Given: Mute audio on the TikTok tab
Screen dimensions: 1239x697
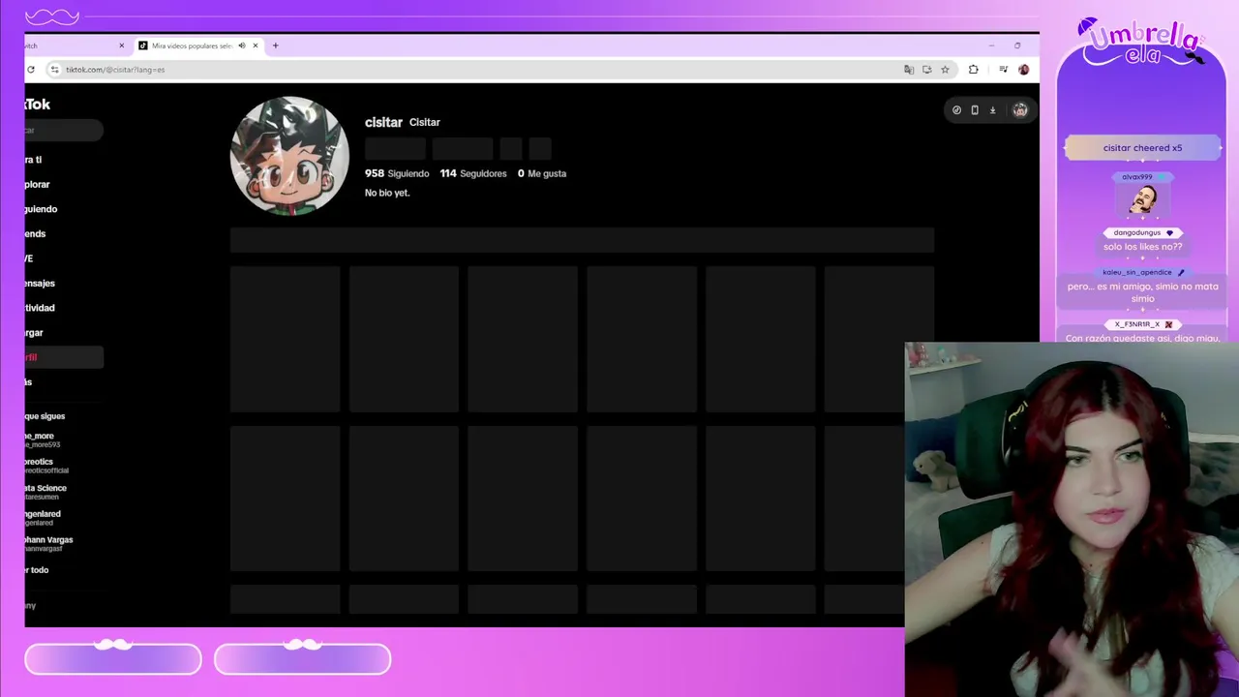Looking at the screenshot, I should pos(242,45).
